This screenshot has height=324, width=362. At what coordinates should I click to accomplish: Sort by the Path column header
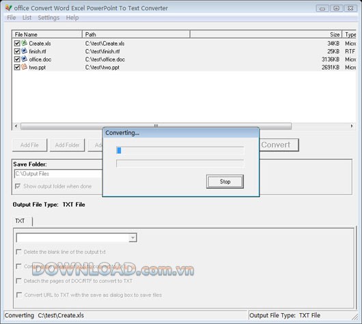pyautogui.click(x=136, y=34)
